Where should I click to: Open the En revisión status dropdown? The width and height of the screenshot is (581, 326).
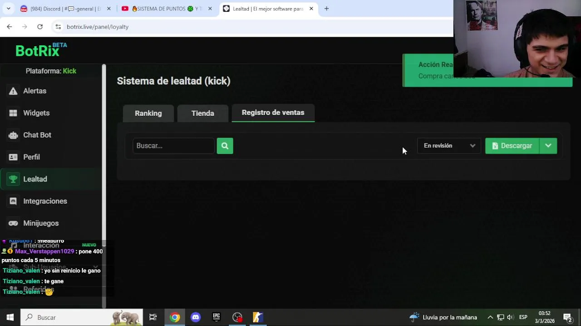point(448,146)
